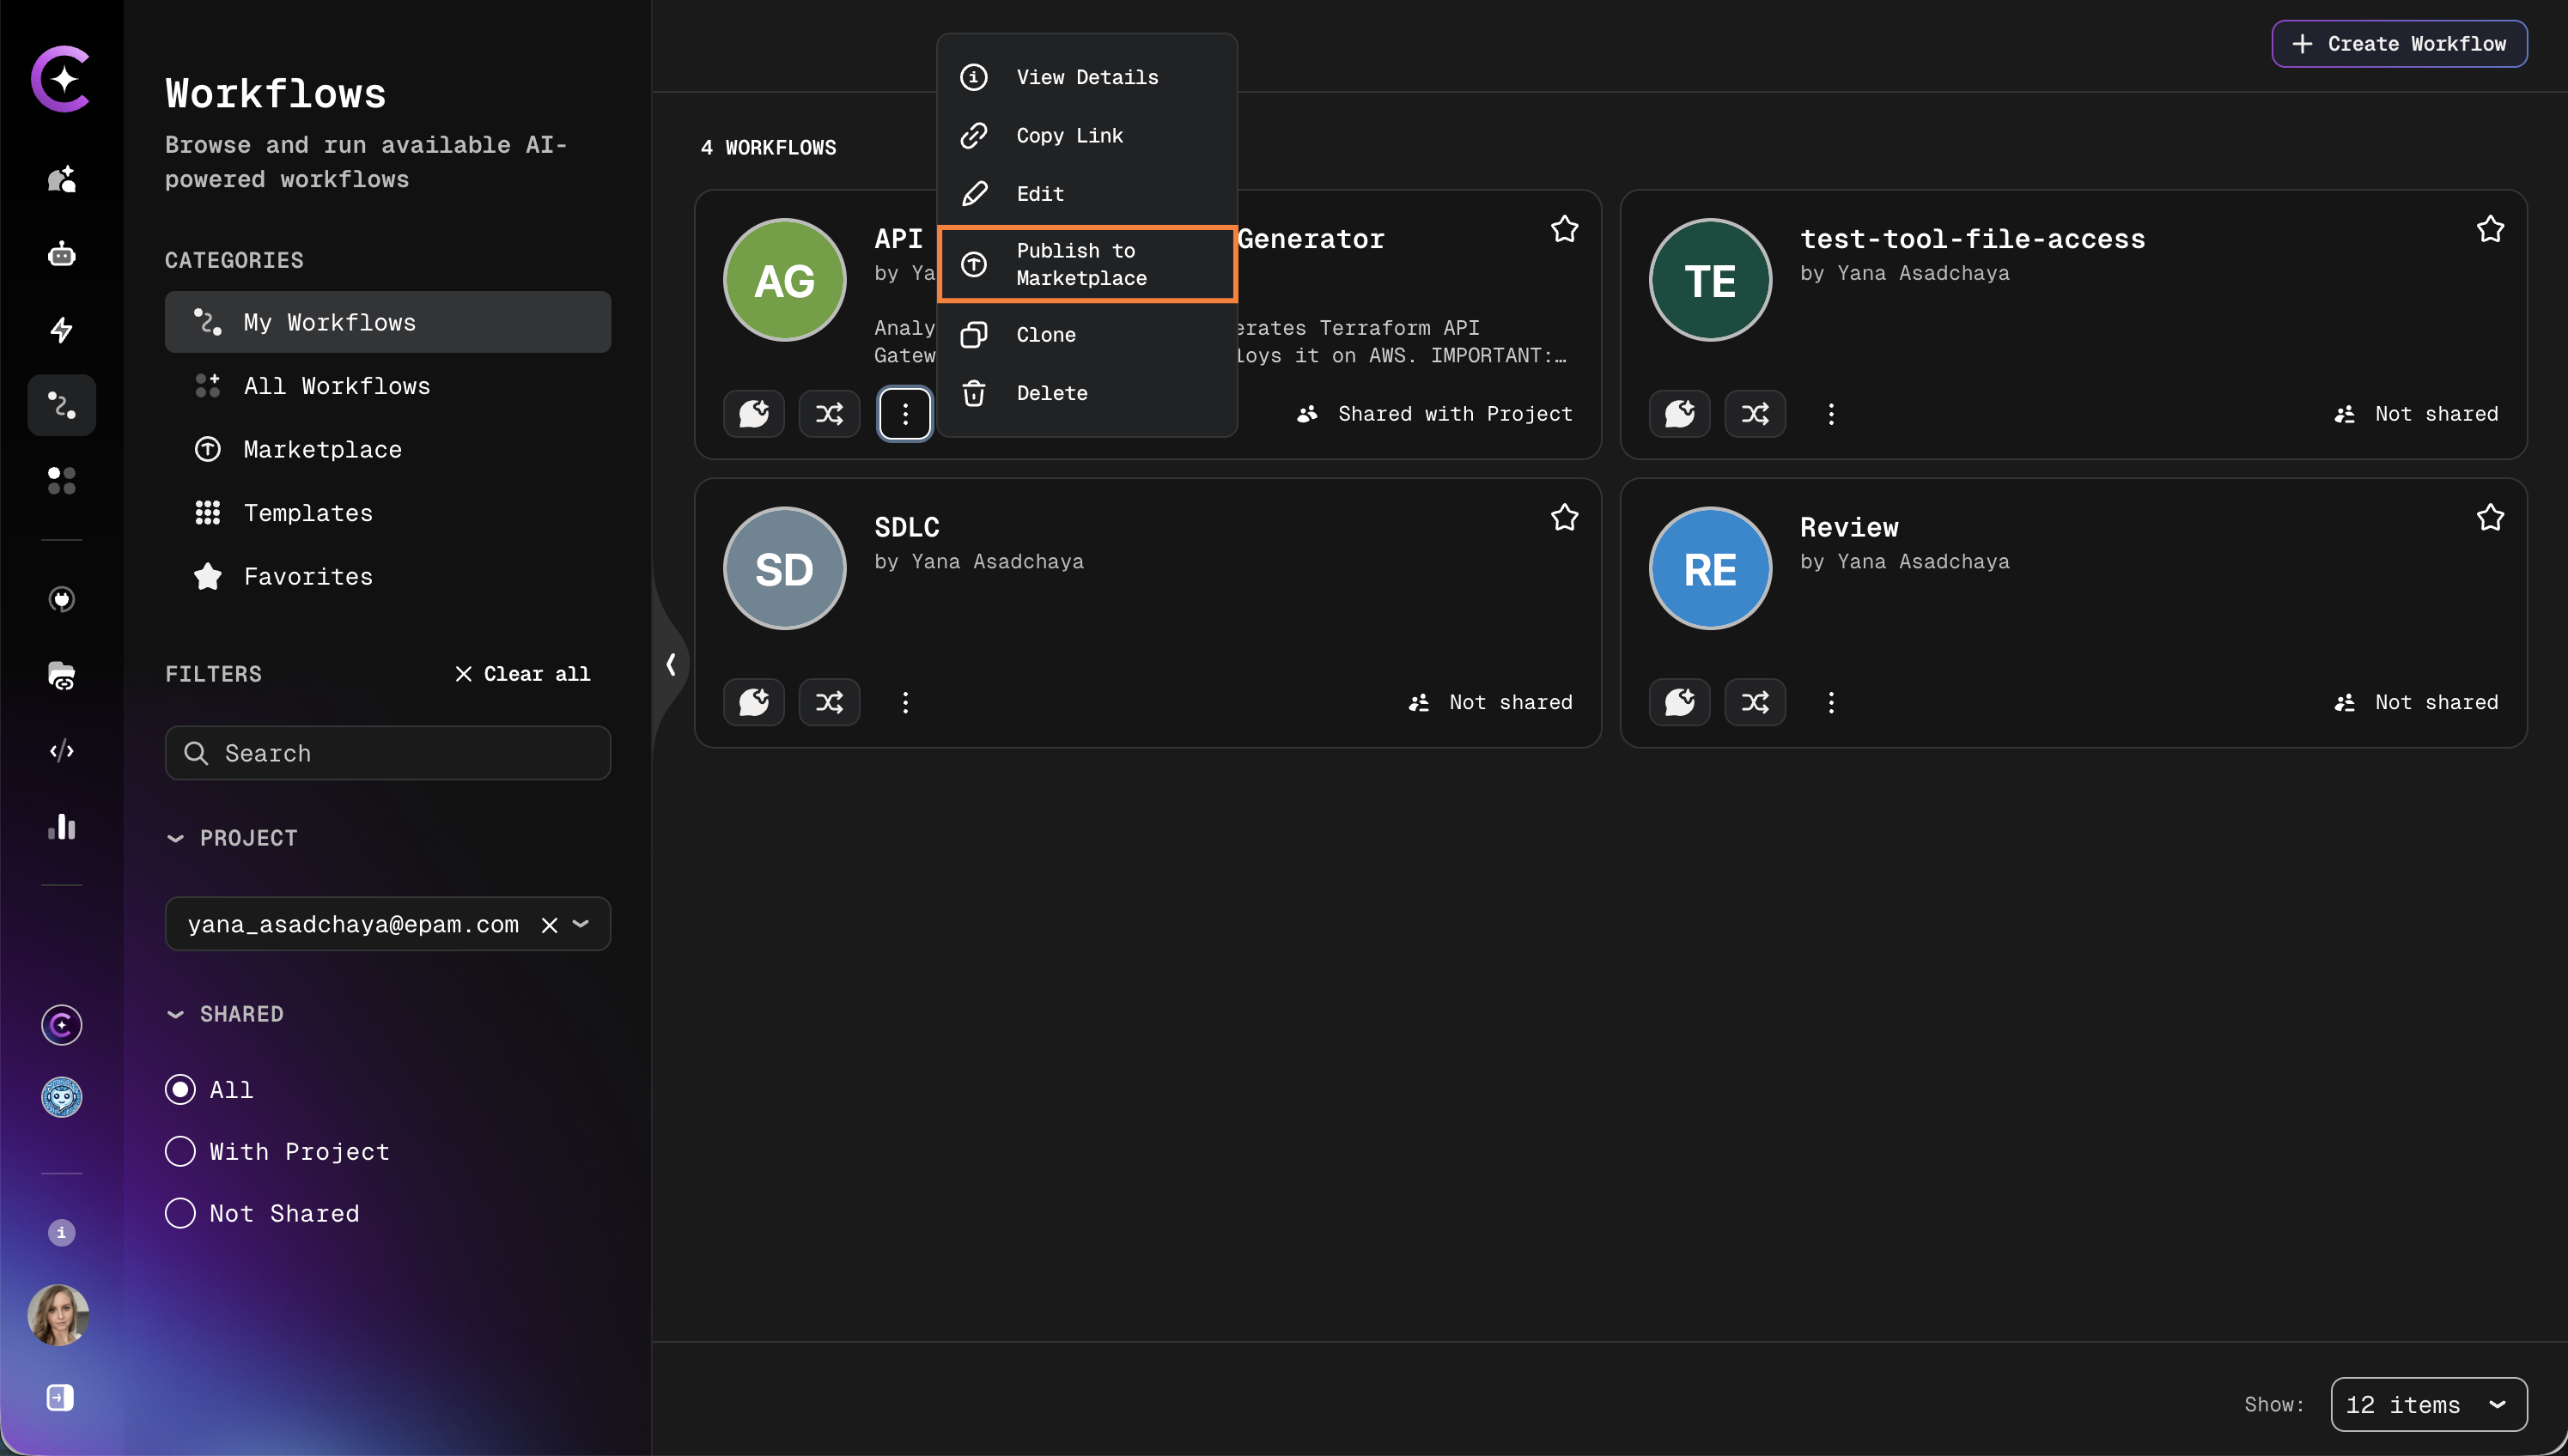The height and width of the screenshot is (1456, 2568).
Task: Start chat on the test-tool-file-access card
Action: (x=1680, y=413)
